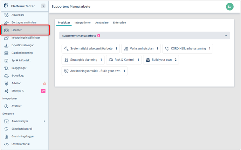The width and height of the screenshot is (241, 150).
Task: Click the Granskningsloggar document icon
Action: (x=6, y=137)
